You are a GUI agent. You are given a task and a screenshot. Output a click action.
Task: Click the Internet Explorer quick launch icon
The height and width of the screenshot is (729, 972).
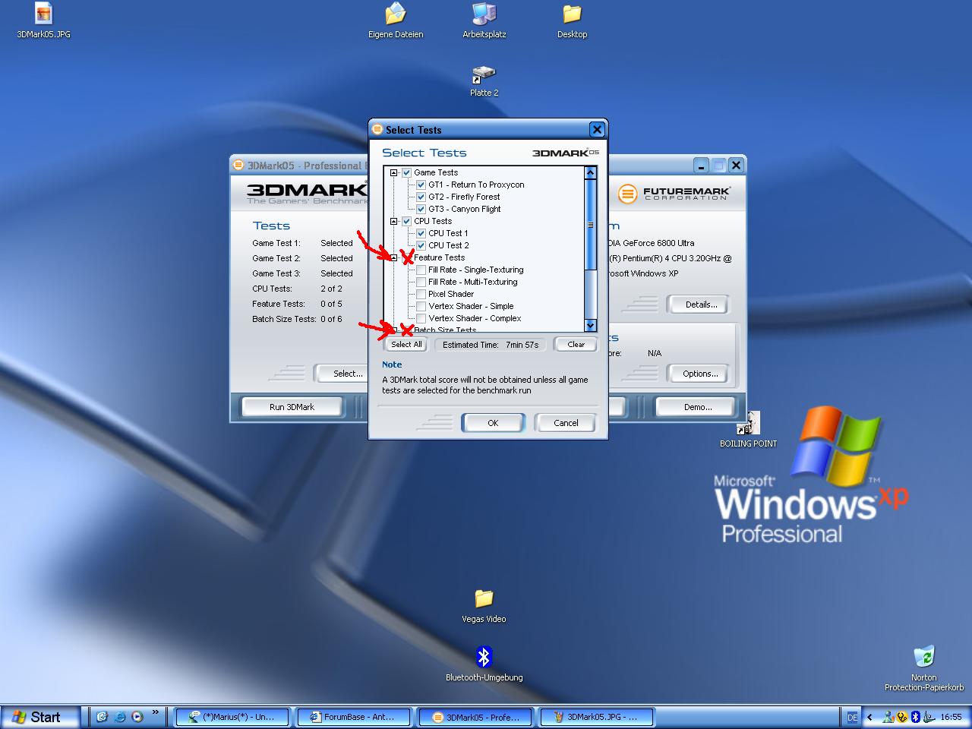119,716
